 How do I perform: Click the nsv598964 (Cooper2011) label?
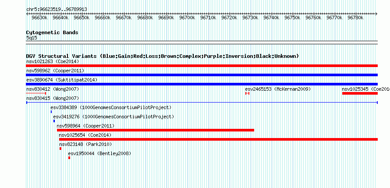coord(85,126)
